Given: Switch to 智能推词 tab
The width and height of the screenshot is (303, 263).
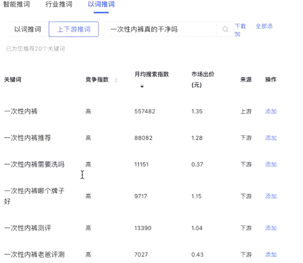Looking at the screenshot, I should [17, 4].
